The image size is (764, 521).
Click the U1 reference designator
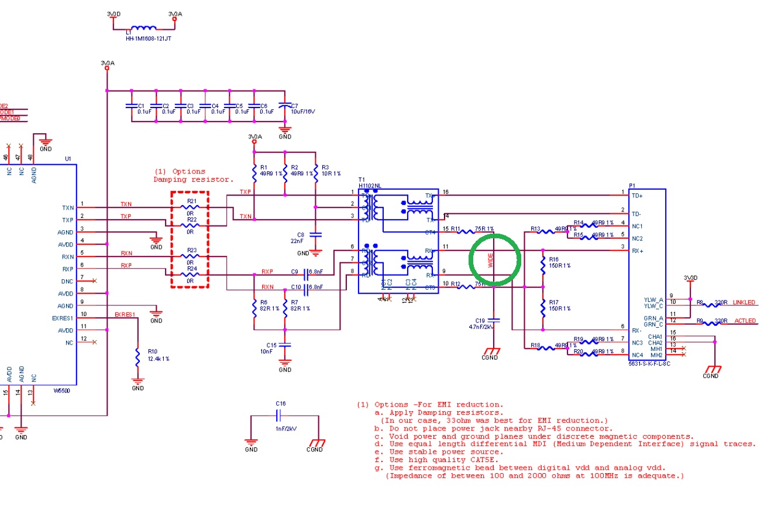(x=68, y=159)
